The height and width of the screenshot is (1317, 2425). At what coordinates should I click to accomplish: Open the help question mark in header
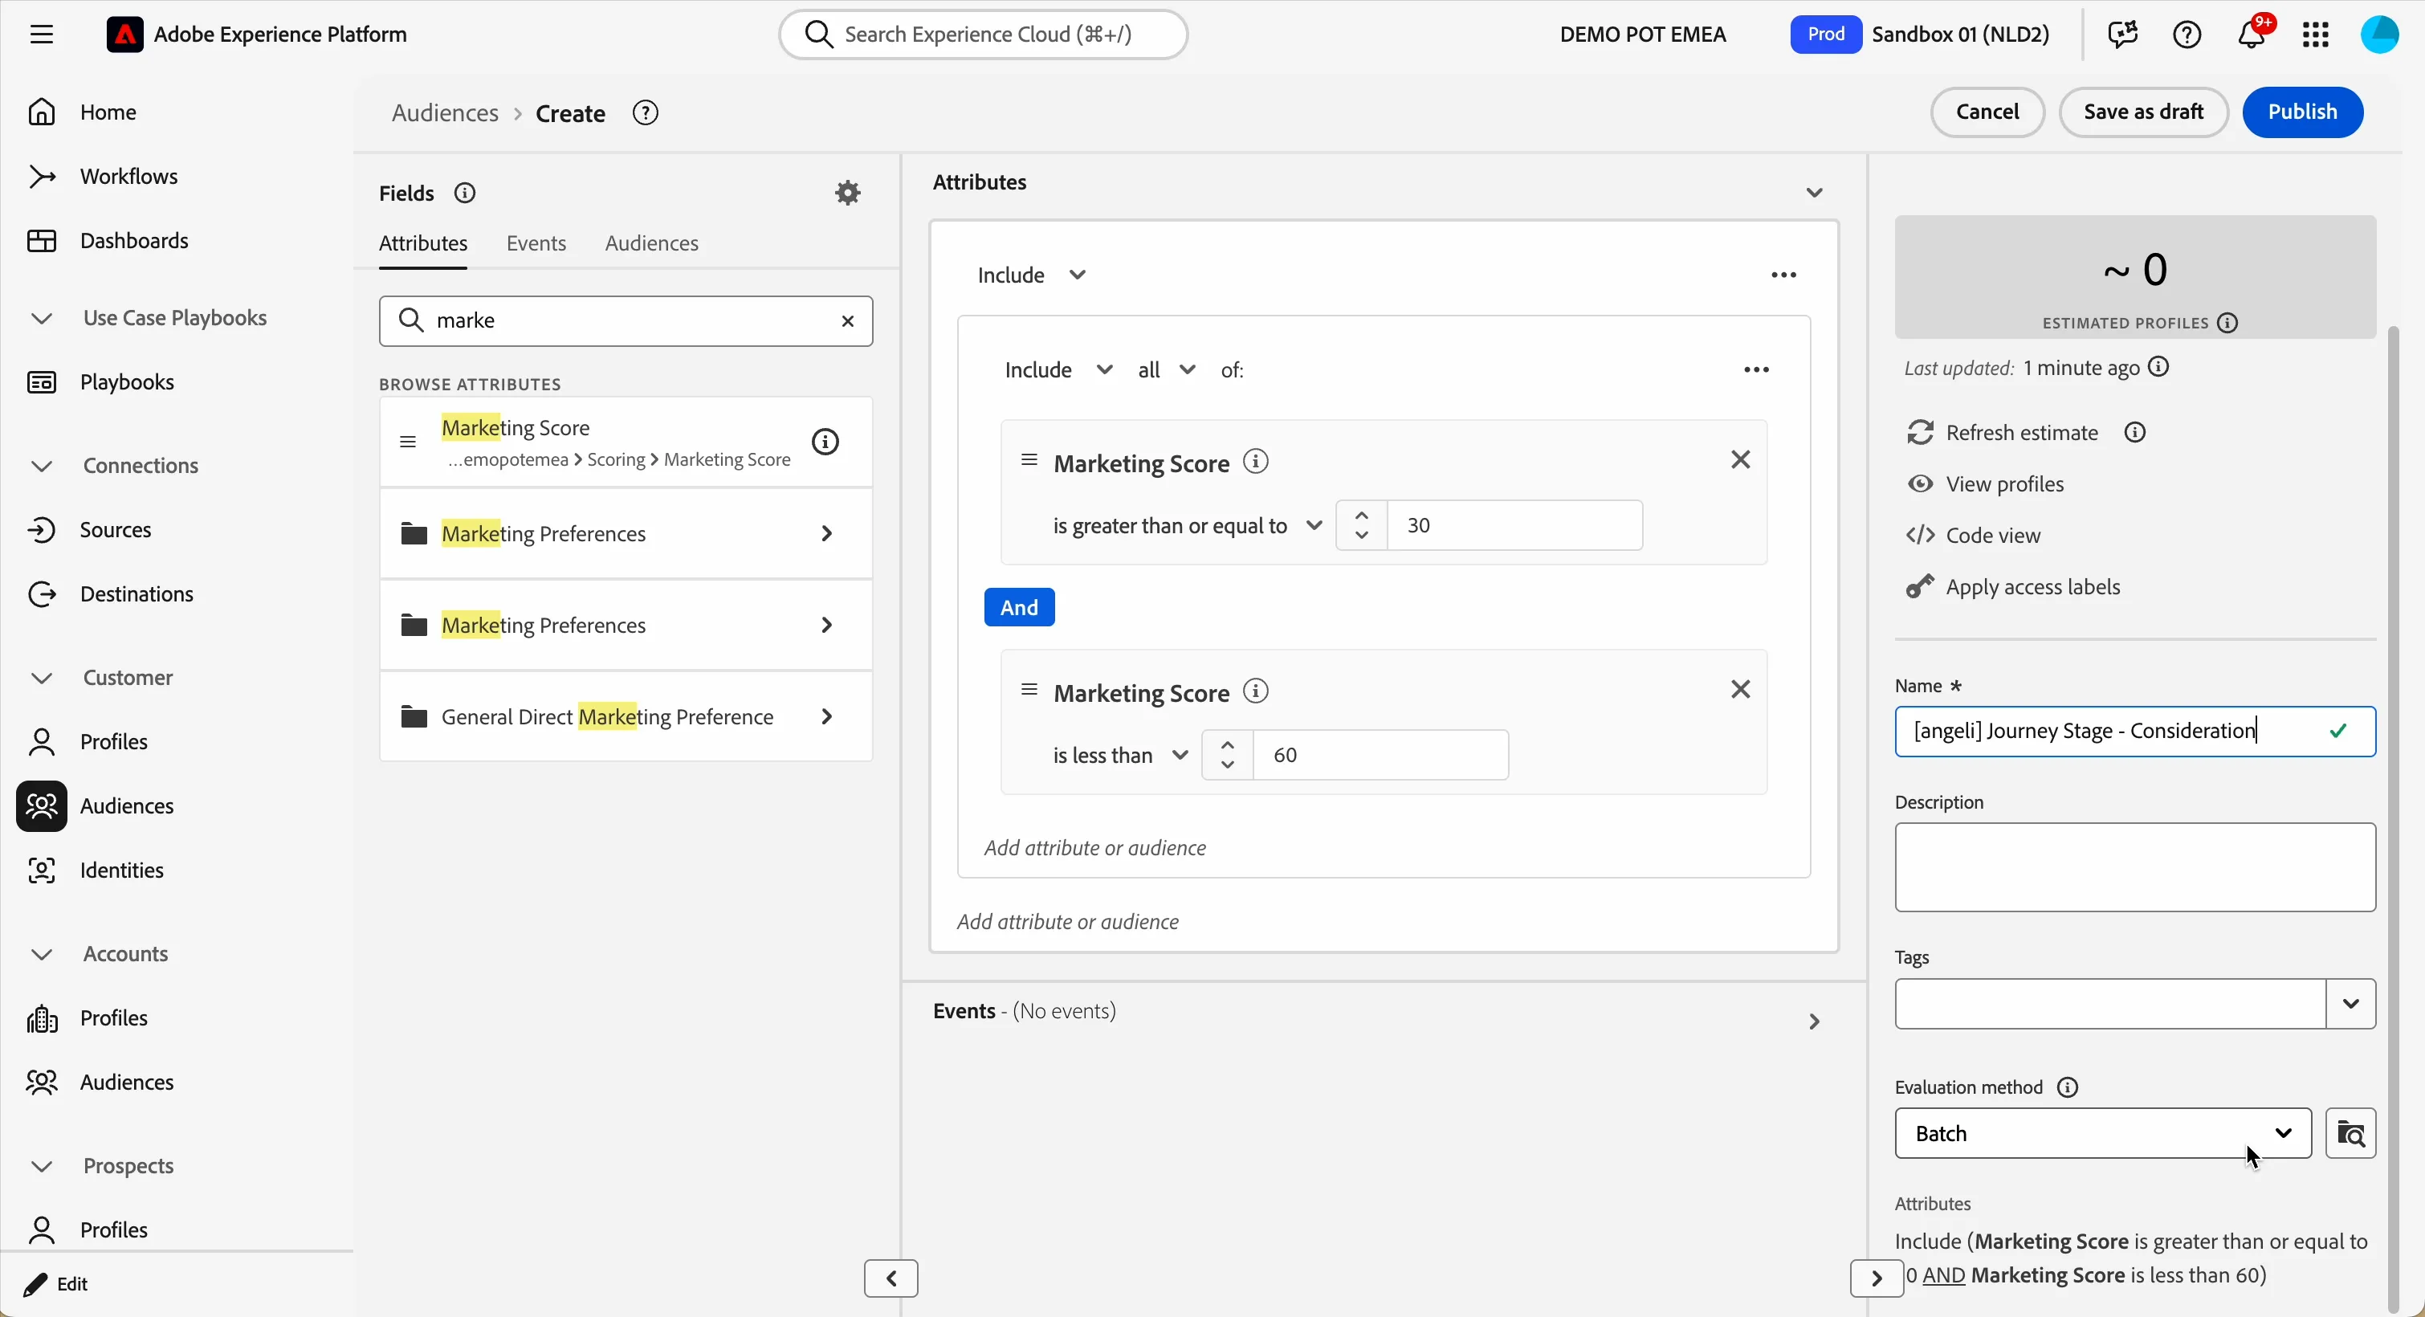point(2187,35)
